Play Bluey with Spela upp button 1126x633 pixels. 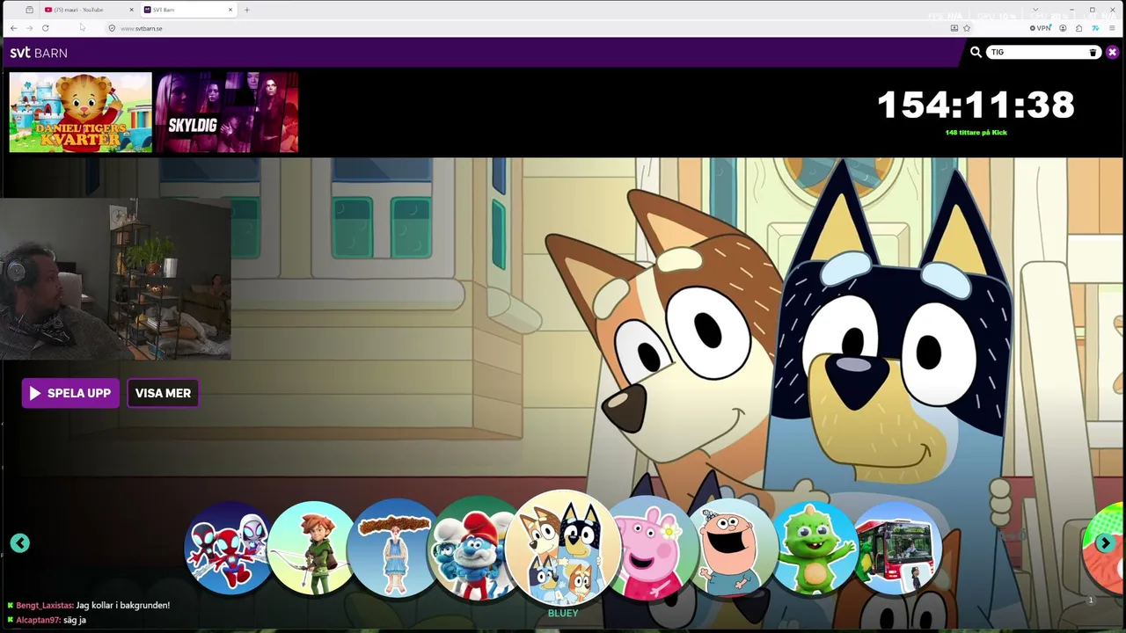coord(70,393)
